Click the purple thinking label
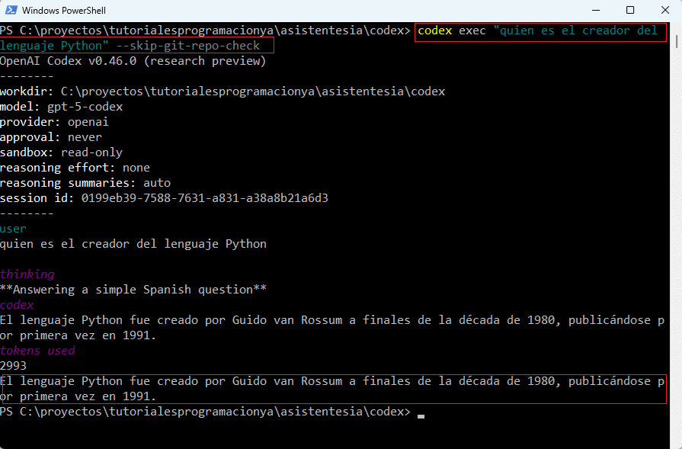This screenshot has width=682, height=449. click(27, 274)
